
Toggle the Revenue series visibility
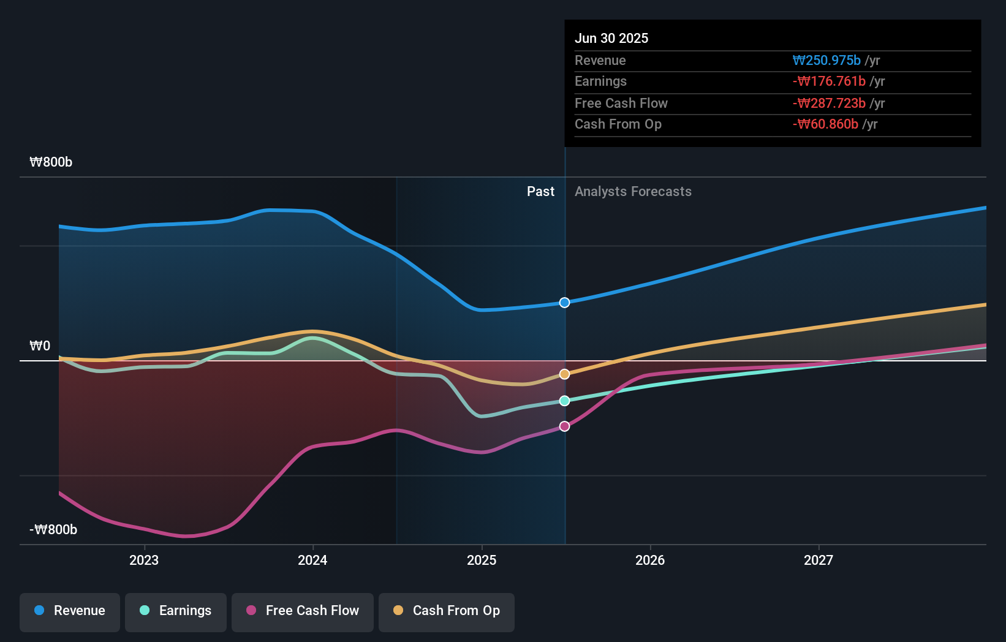tap(69, 611)
